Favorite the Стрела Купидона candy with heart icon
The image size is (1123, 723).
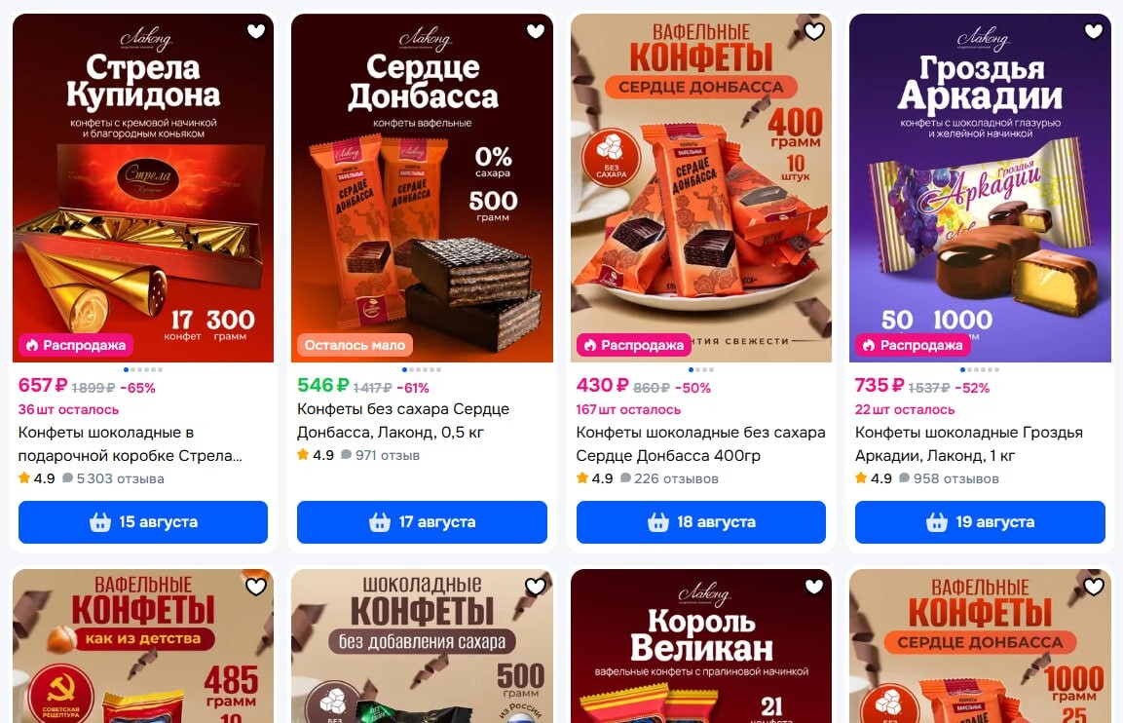click(256, 31)
